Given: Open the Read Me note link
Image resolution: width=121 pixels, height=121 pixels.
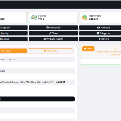Looking at the screenshot, I should point(115,55).
